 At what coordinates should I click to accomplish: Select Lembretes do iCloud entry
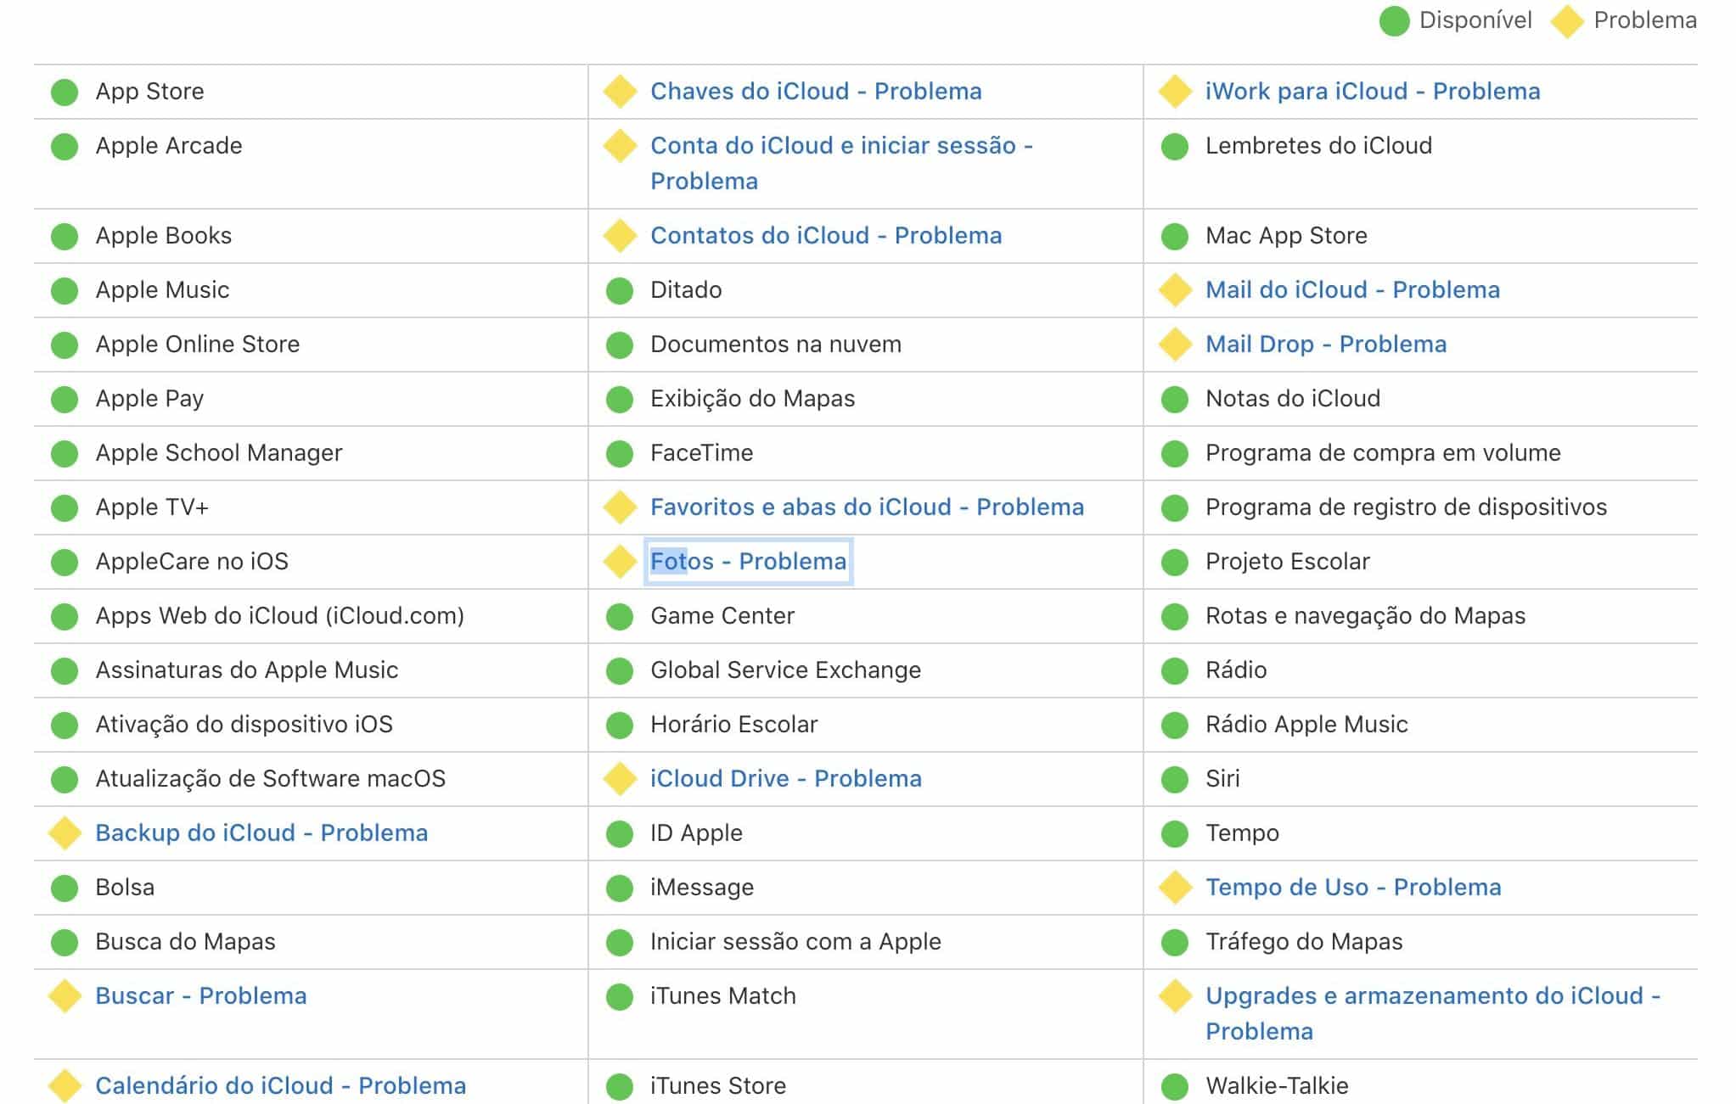(x=1319, y=146)
